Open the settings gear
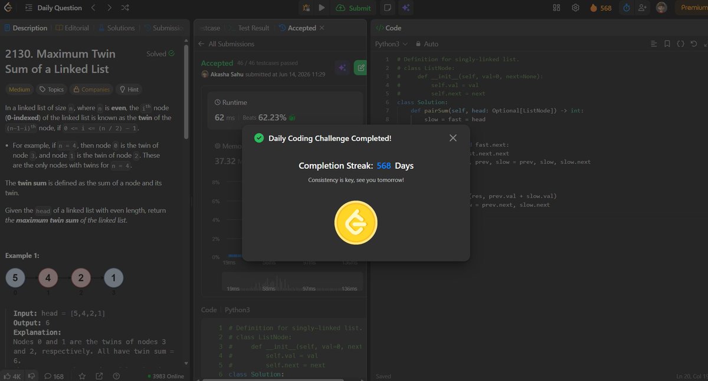The height and width of the screenshot is (381, 708). click(575, 8)
